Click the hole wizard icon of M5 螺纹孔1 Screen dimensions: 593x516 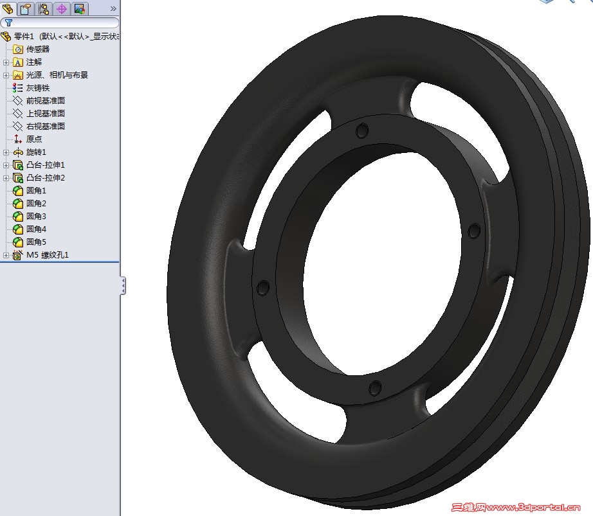[x=18, y=255]
